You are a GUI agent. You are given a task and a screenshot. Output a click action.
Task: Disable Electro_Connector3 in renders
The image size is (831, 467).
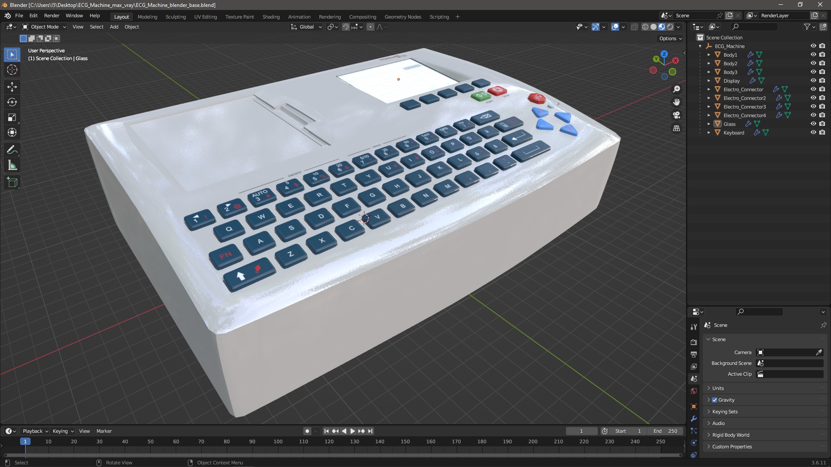click(822, 106)
